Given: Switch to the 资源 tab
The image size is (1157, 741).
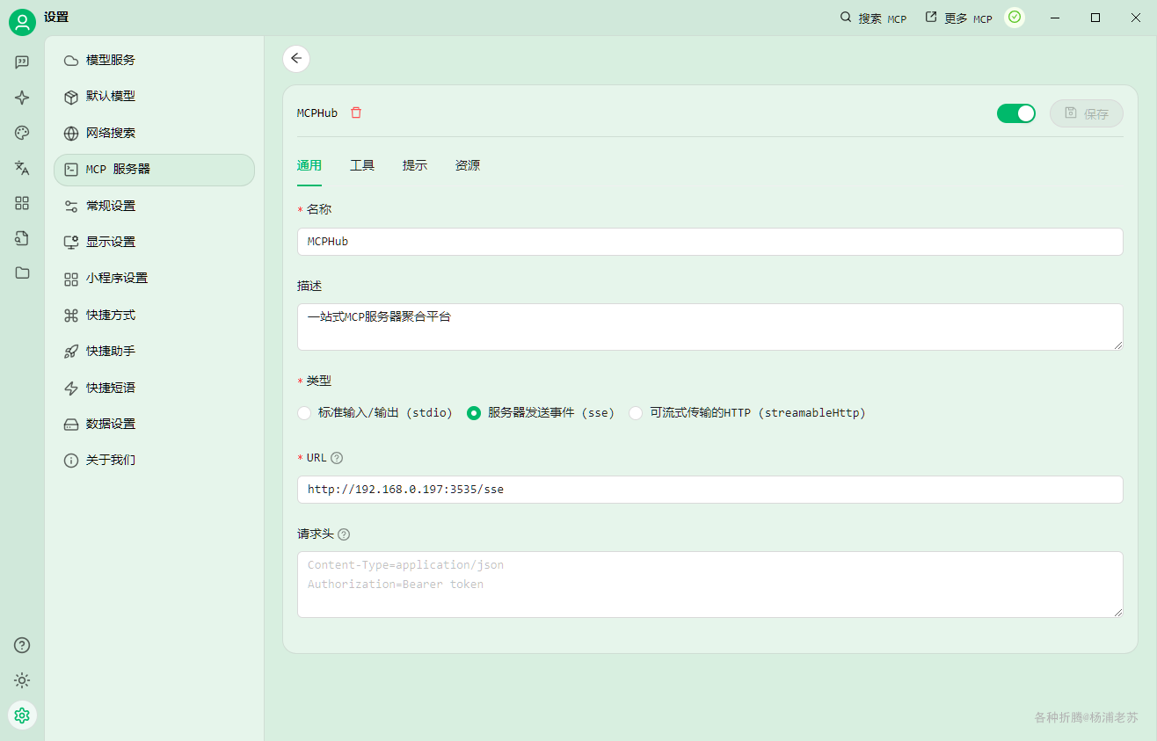Looking at the screenshot, I should (x=468, y=165).
